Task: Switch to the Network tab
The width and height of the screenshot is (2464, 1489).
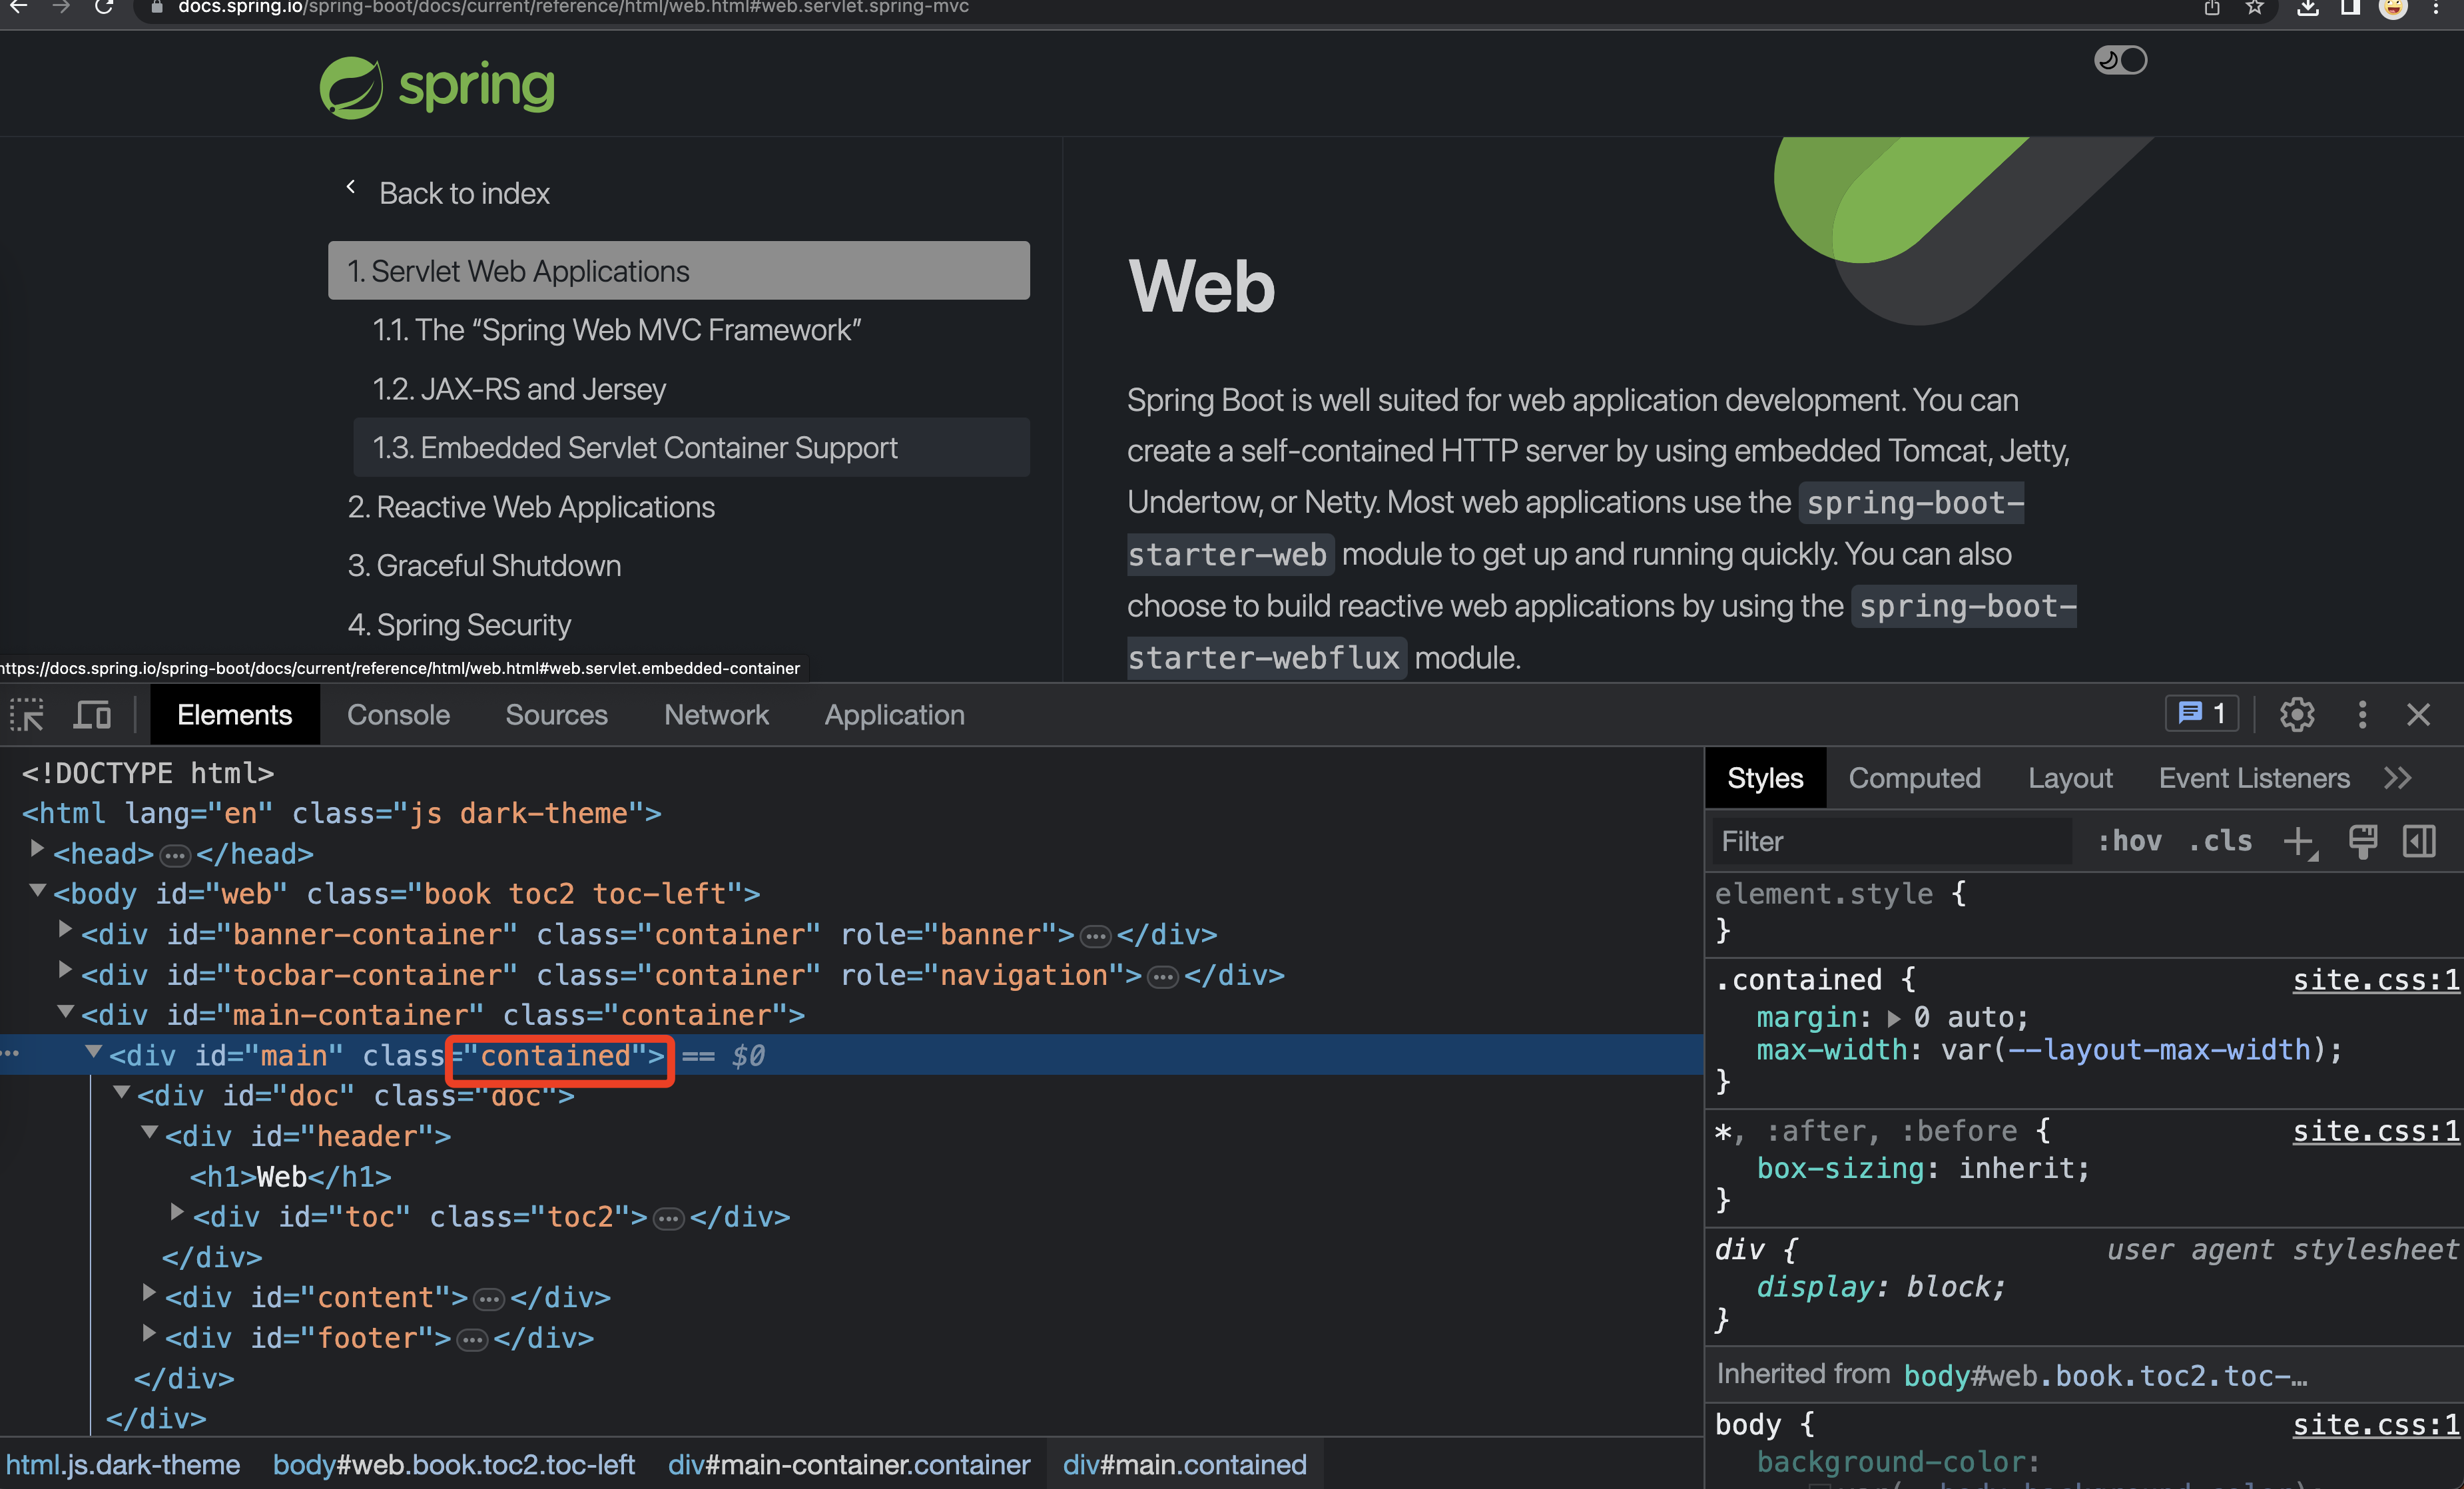Action: tap(716, 714)
